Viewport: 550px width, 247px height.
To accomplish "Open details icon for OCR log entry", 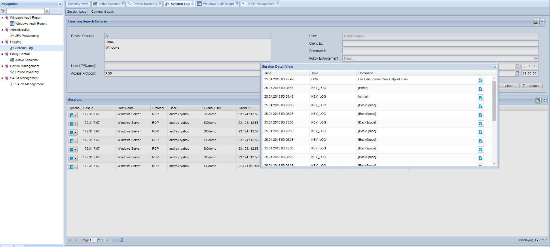I will coord(481,80).
